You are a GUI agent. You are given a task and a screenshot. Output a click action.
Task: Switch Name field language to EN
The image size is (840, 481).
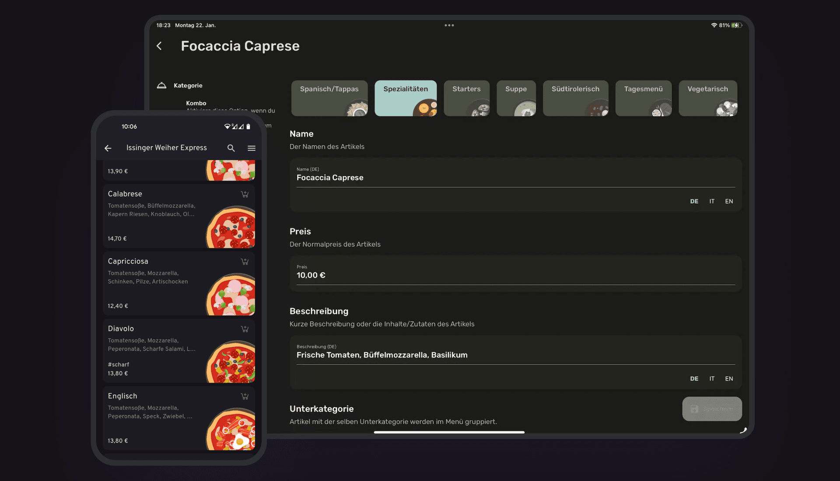tap(729, 201)
